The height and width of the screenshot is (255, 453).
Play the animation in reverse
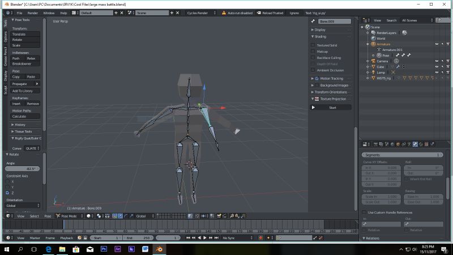click(199, 237)
